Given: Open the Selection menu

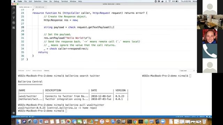Looking at the screenshot, I should (x=38, y=1).
